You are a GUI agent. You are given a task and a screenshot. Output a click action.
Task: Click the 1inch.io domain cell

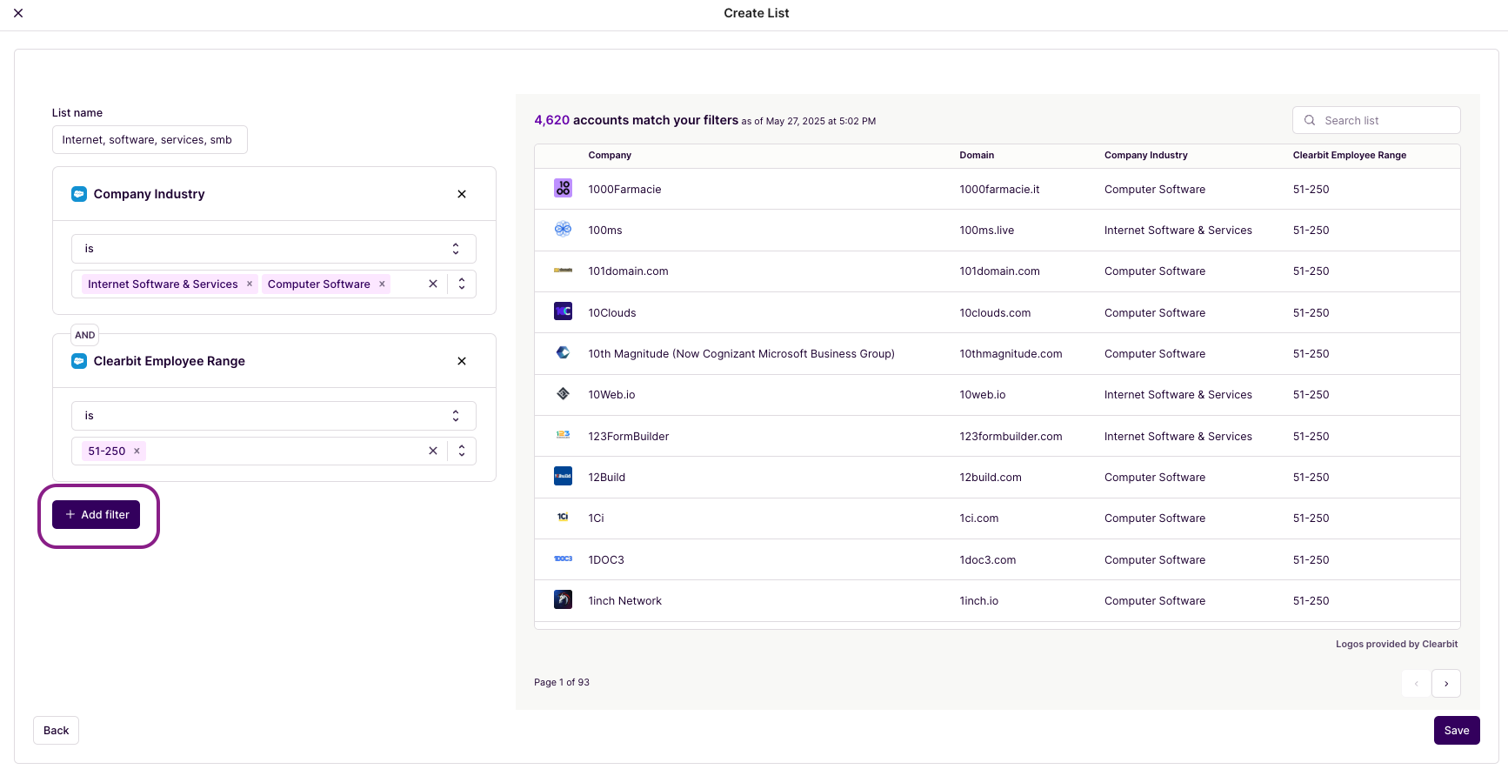[978, 601]
